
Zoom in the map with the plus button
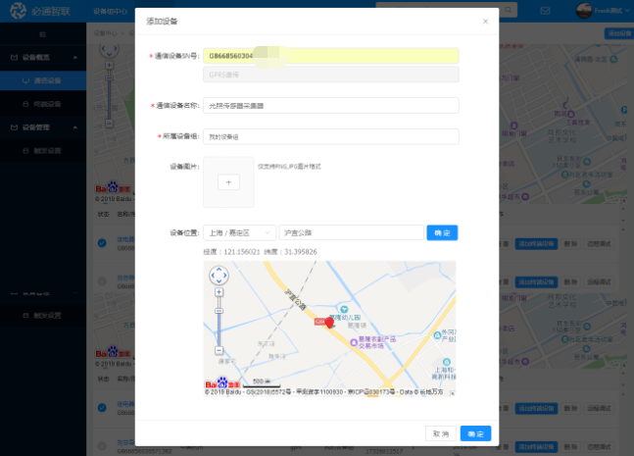pyautogui.click(x=219, y=292)
